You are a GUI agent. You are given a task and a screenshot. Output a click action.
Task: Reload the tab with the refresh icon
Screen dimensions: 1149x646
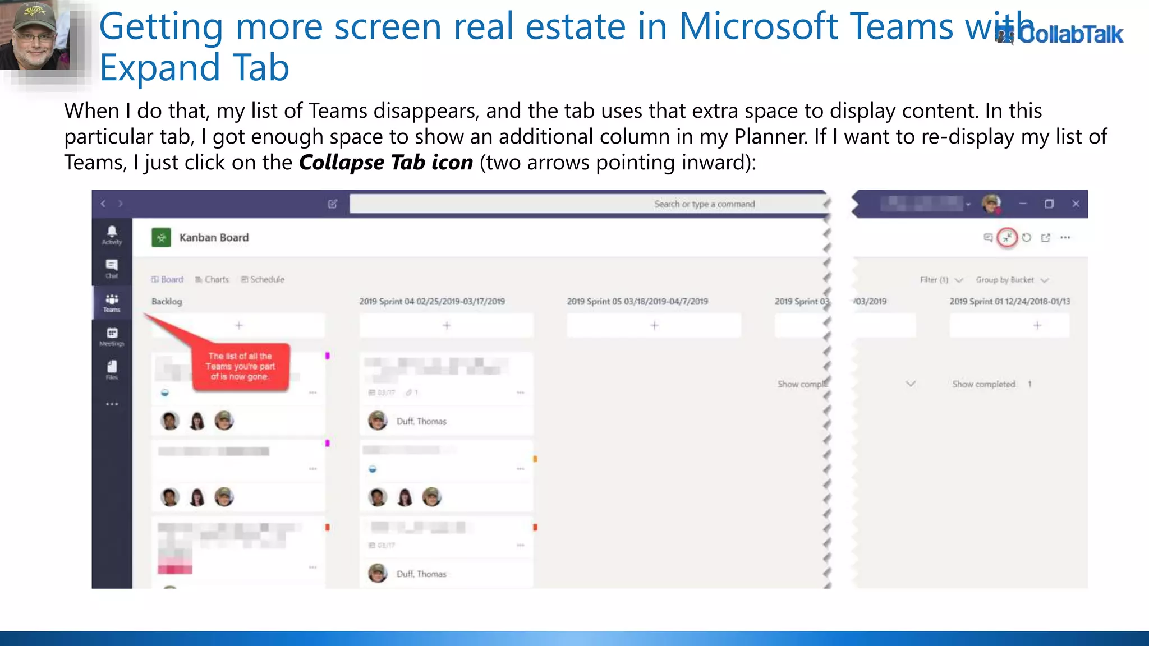pos(1026,238)
